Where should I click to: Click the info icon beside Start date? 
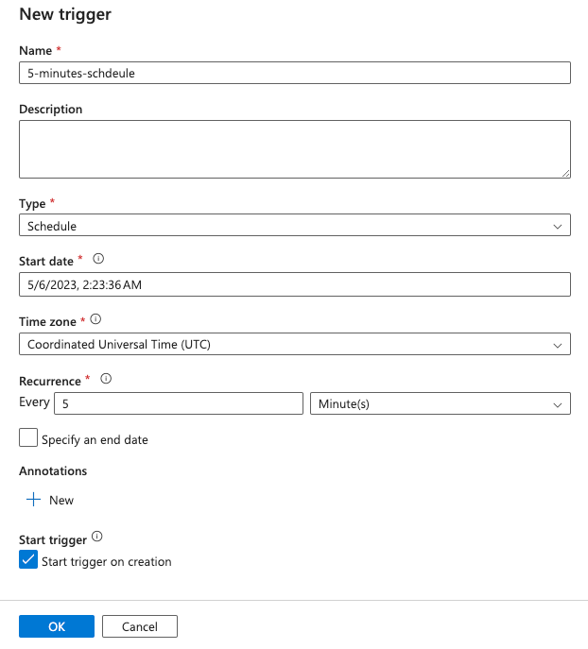(98, 258)
